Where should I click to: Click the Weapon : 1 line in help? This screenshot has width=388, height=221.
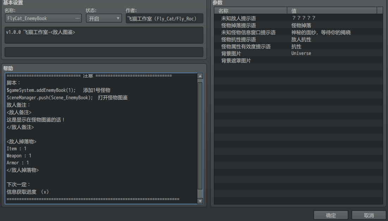[19, 156]
